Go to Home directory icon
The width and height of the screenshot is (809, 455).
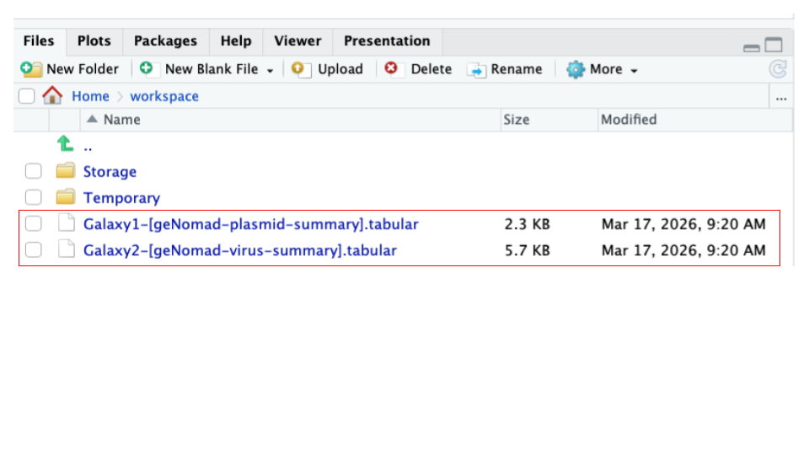click(x=52, y=96)
